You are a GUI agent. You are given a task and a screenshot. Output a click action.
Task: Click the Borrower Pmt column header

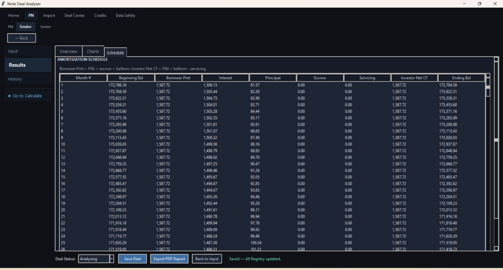point(178,78)
